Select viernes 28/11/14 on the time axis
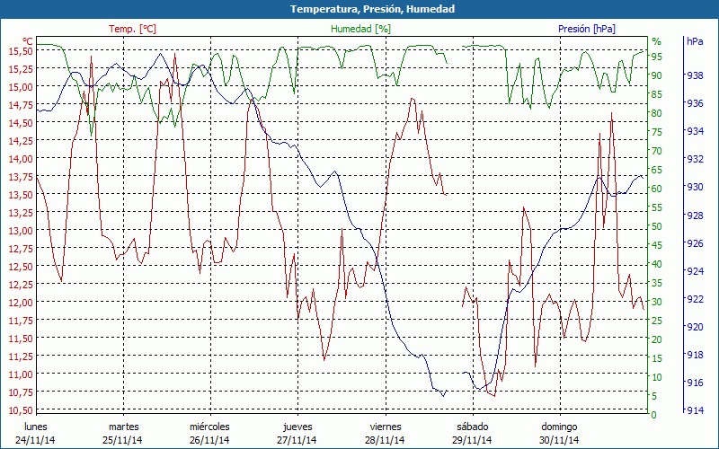Image resolution: width=719 pixels, height=449 pixels. [x=385, y=433]
